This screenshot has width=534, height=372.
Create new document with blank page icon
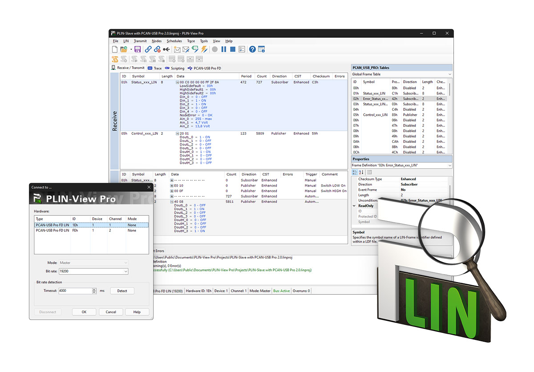pos(115,49)
